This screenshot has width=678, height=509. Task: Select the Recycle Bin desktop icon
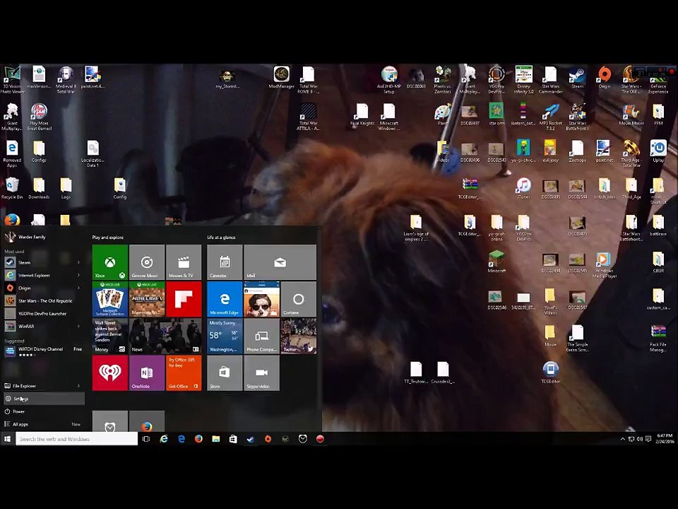pos(12,188)
